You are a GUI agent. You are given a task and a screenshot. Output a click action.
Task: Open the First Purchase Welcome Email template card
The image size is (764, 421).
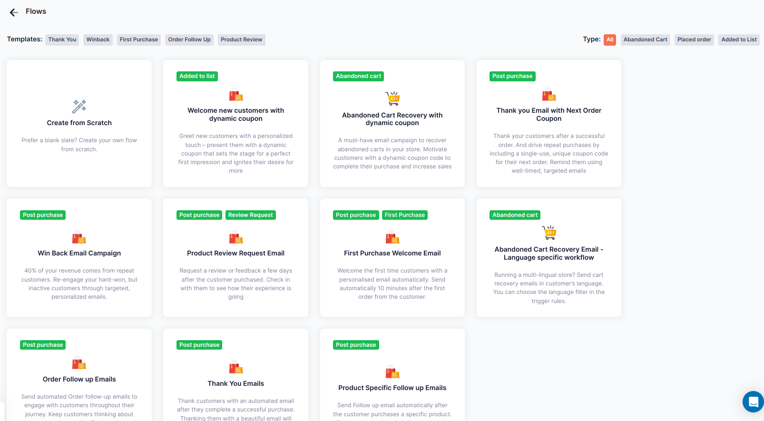tap(392, 257)
